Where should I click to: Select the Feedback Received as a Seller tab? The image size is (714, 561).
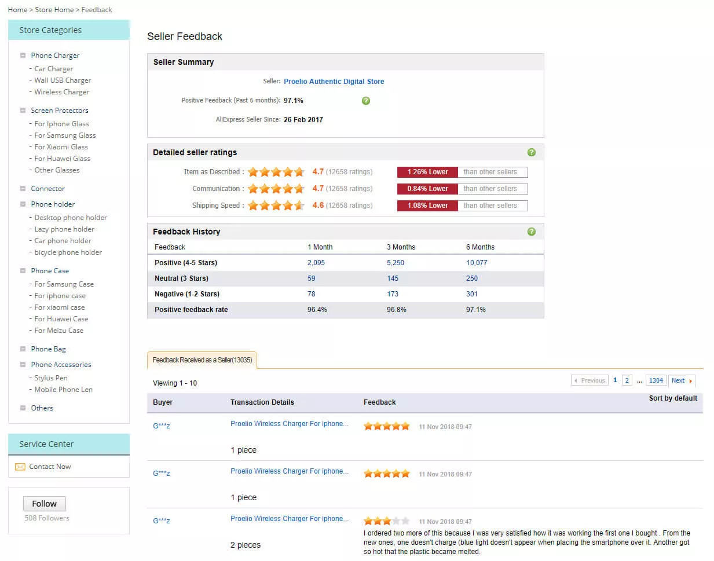[202, 360]
